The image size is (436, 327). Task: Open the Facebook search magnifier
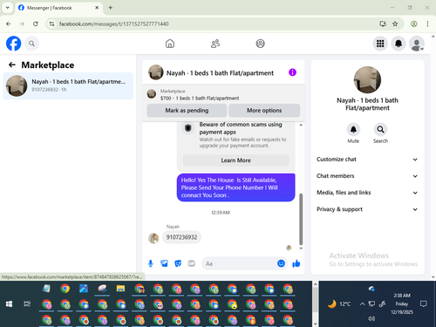click(x=31, y=44)
